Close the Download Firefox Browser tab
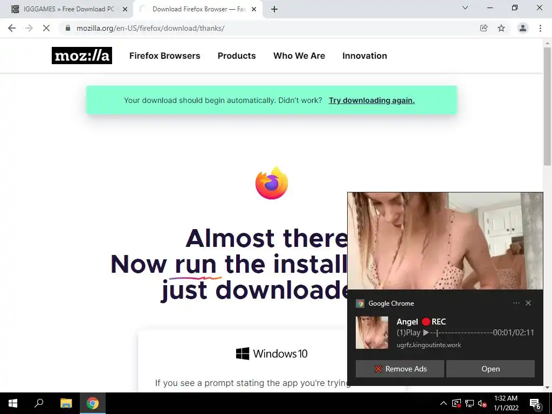552x414 pixels. [x=253, y=9]
